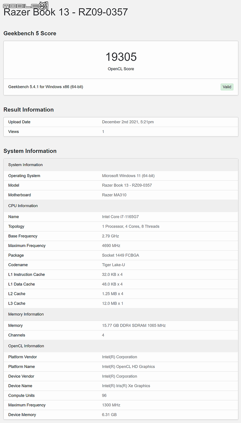Click the Result Information heading
The image size is (241, 423).
click(x=28, y=110)
